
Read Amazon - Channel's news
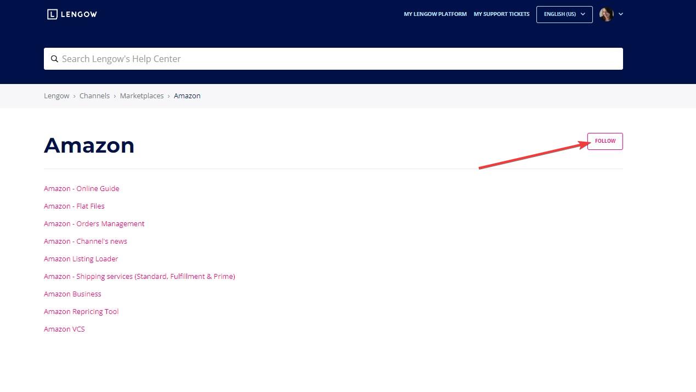[86, 241]
